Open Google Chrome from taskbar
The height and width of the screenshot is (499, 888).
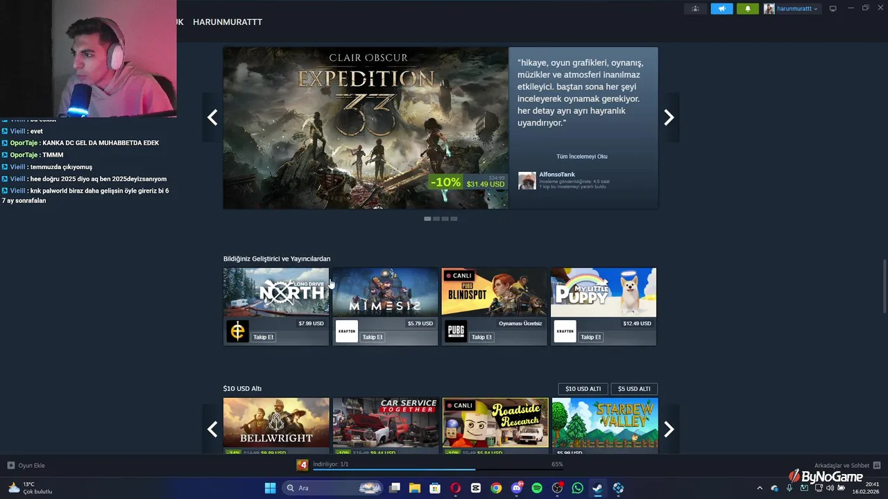[496, 488]
